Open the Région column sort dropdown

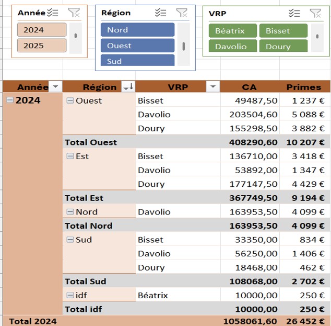[x=128, y=87]
